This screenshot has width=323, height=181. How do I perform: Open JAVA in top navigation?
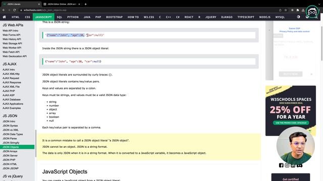tap(87, 17)
